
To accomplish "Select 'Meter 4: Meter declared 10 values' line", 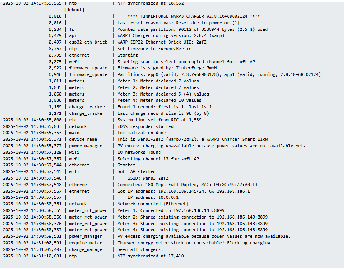I will pyautogui.click(x=159, y=101).
